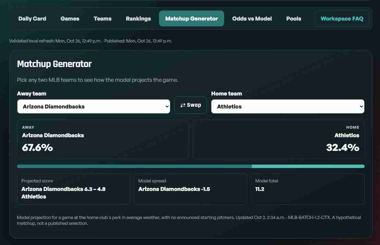Screen dimensions: 380x245
Task: Click the 67.6% away win probability
Action: pyautogui.click(x=37, y=148)
